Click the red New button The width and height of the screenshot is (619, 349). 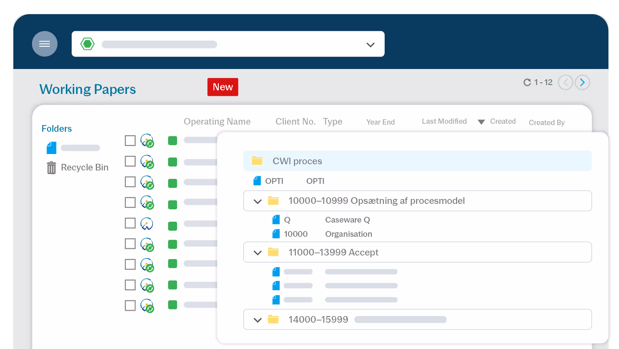[223, 87]
